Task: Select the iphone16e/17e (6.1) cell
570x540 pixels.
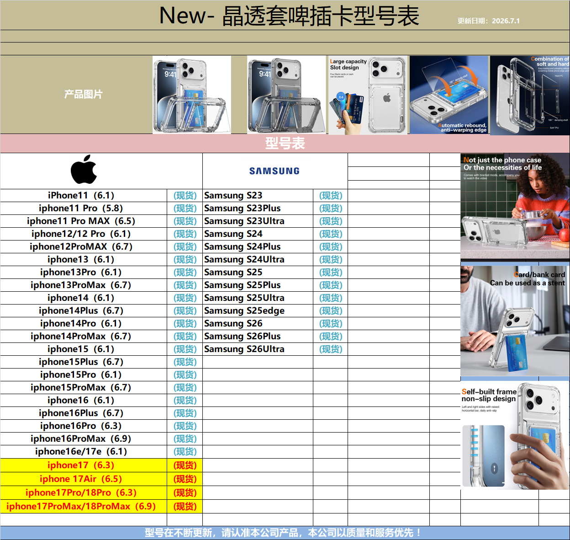Action: pyautogui.click(x=84, y=452)
